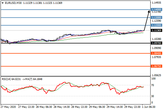Image resolution: width=163 pixels, height=110 pixels.
Task: Click the 27 May 2020 date label
Action: tap(8, 107)
